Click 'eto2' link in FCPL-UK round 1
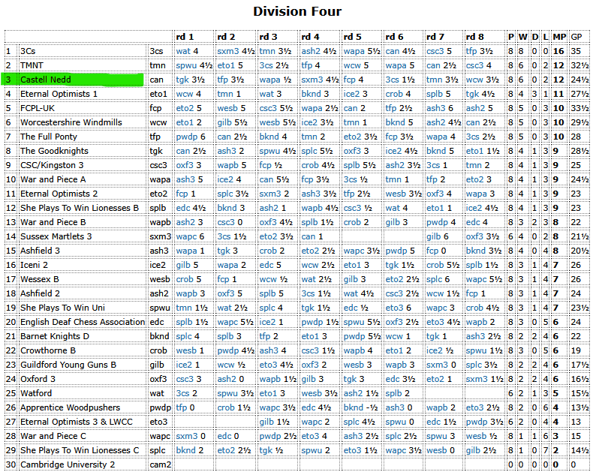The width and height of the screenshot is (593, 475). click(x=185, y=108)
